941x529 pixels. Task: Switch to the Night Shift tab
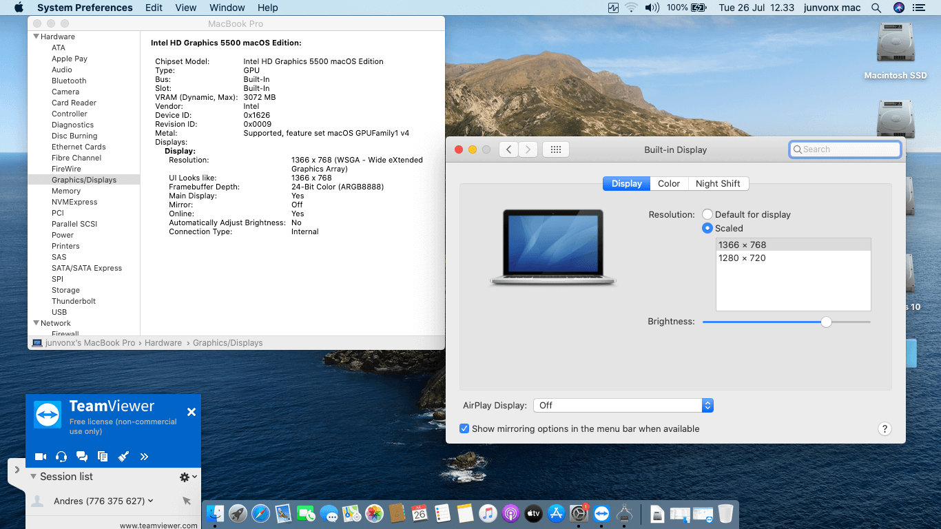tap(717, 183)
